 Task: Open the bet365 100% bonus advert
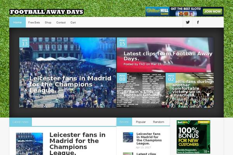[193, 137]
